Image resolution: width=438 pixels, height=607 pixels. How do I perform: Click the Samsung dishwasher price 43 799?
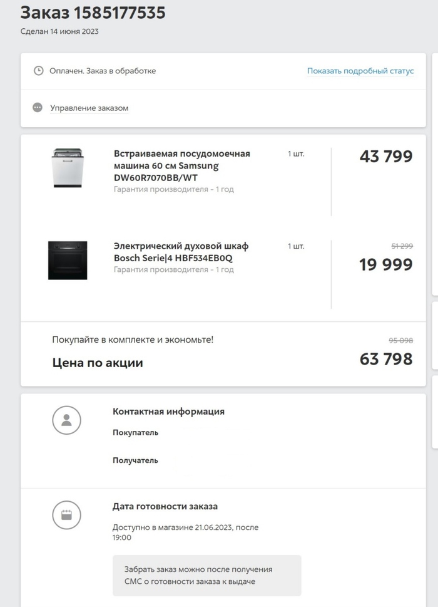pyautogui.click(x=385, y=157)
